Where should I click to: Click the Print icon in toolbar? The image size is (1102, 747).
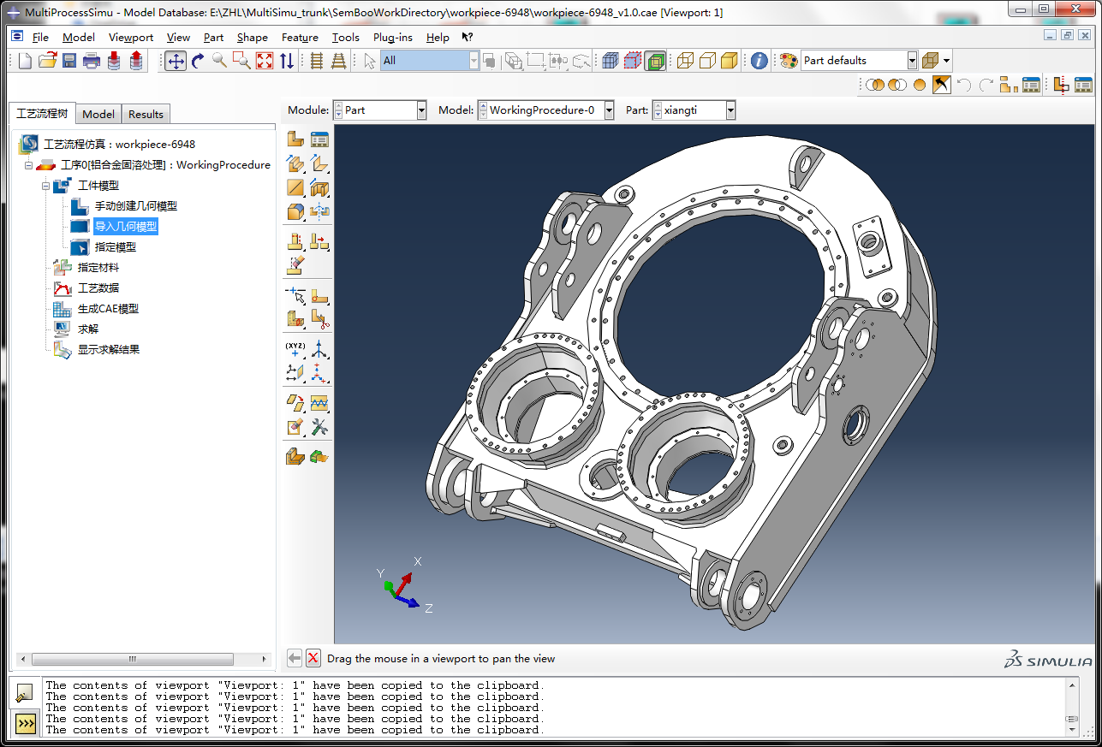coord(92,61)
